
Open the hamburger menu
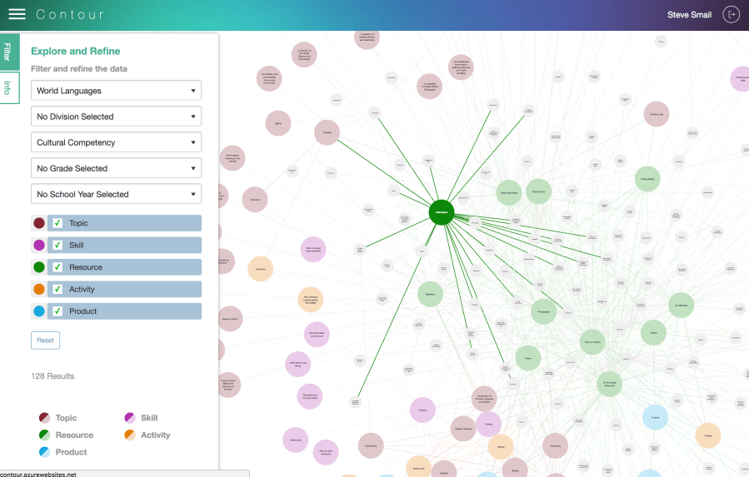click(x=17, y=14)
